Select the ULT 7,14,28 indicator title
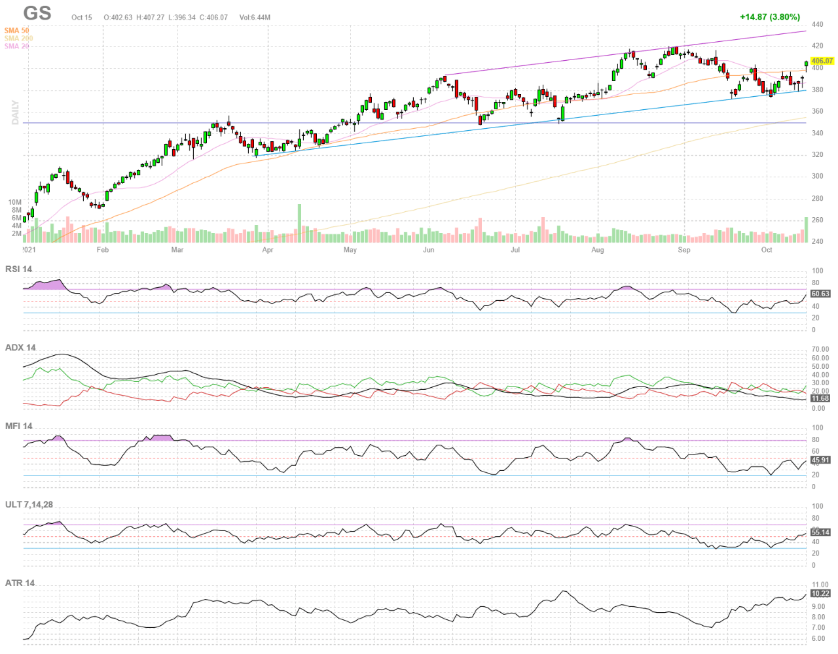The width and height of the screenshot is (838, 654). tap(29, 504)
